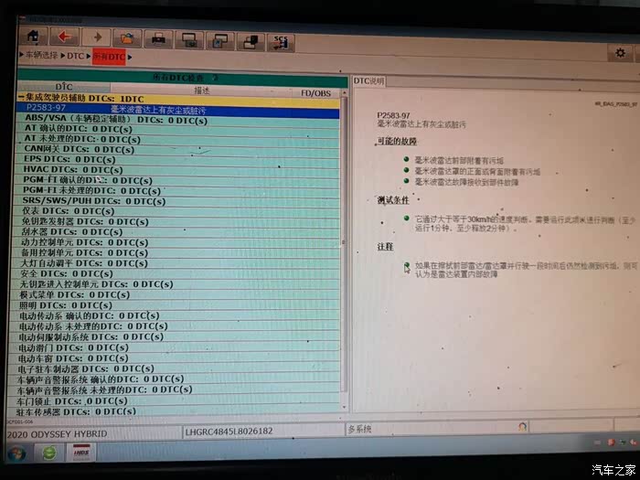Click the printer icon
Image resolution: width=640 pixels, height=480 pixels.
point(158,39)
